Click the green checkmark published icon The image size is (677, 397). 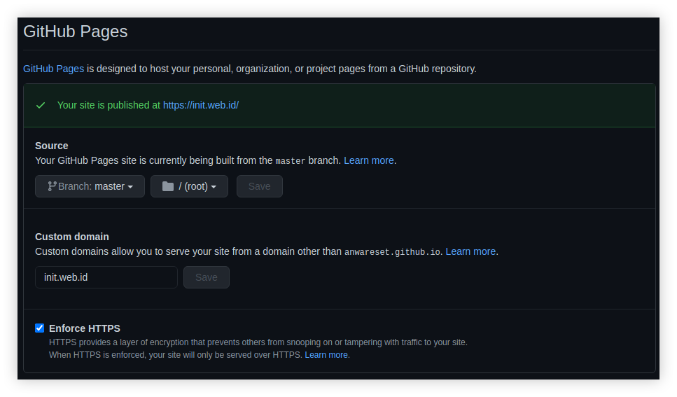tap(41, 105)
